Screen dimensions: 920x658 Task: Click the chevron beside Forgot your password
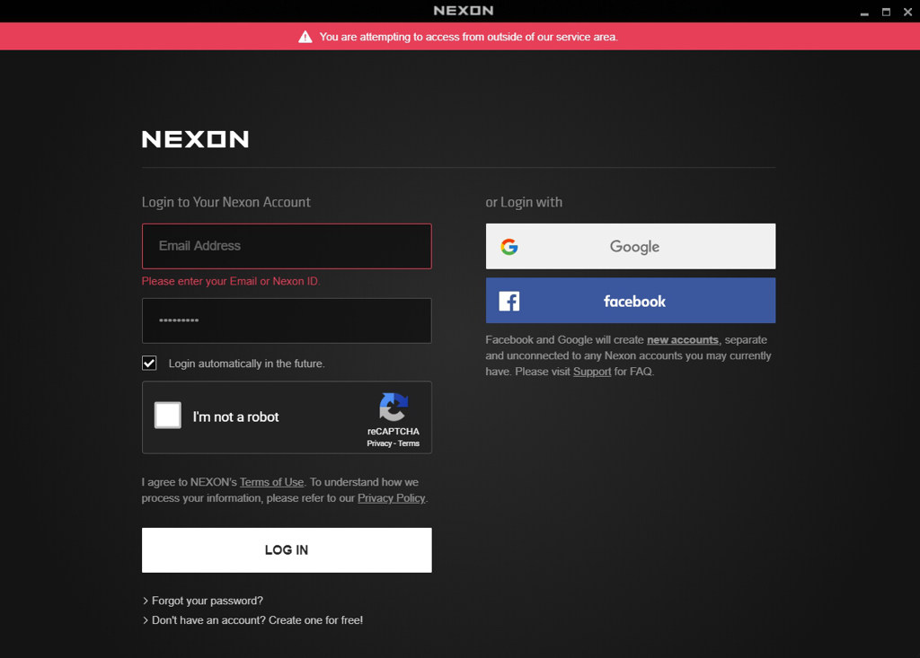(146, 601)
